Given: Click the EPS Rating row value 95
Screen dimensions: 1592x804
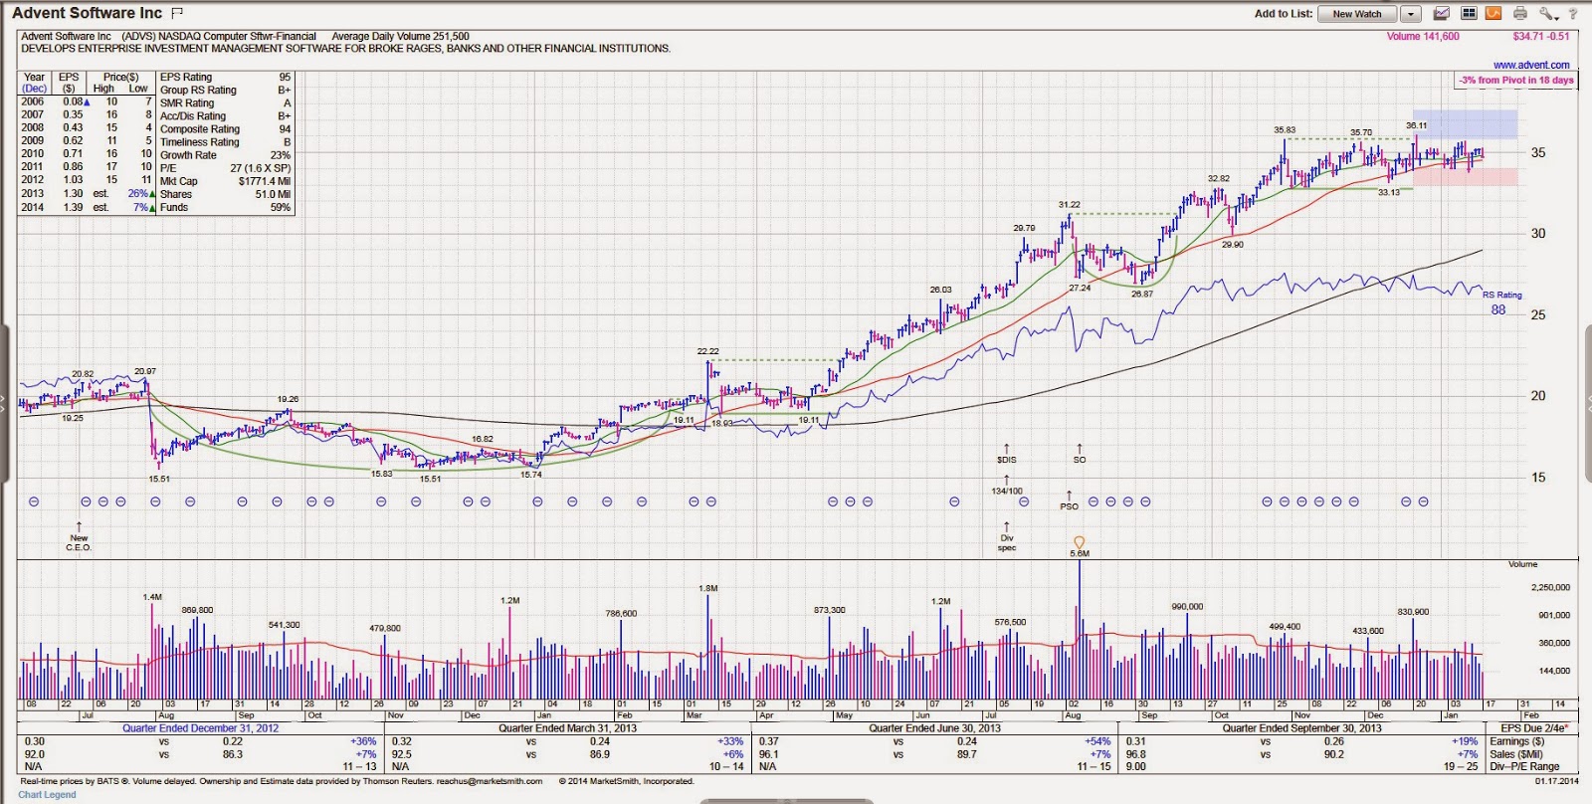Looking at the screenshot, I should pyautogui.click(x=285, y=77).
